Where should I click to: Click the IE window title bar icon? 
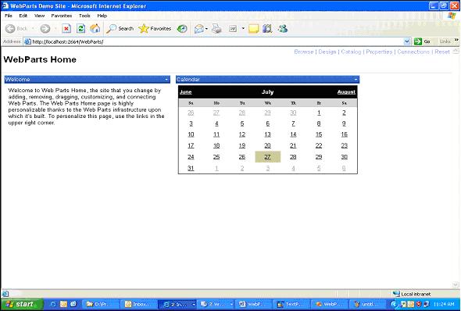[5, 5]
